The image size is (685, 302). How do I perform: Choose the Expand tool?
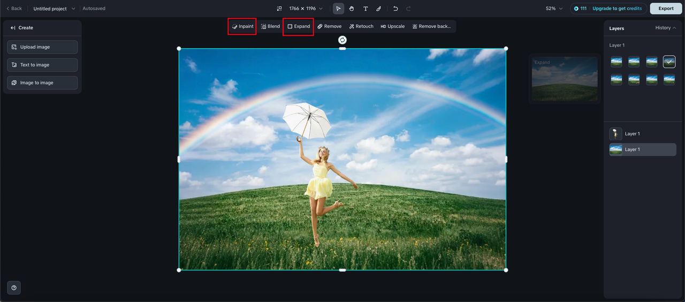299,26
